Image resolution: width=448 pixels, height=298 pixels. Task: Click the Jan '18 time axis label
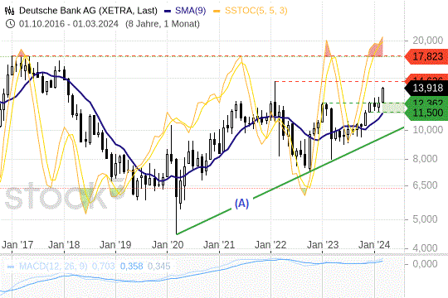[x=64, y=245]
